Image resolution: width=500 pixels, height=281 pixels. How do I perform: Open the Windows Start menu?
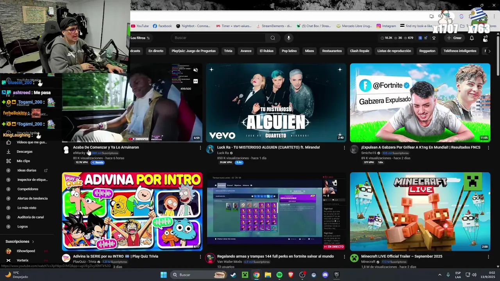pyautogui.click(x=164, y=275)
